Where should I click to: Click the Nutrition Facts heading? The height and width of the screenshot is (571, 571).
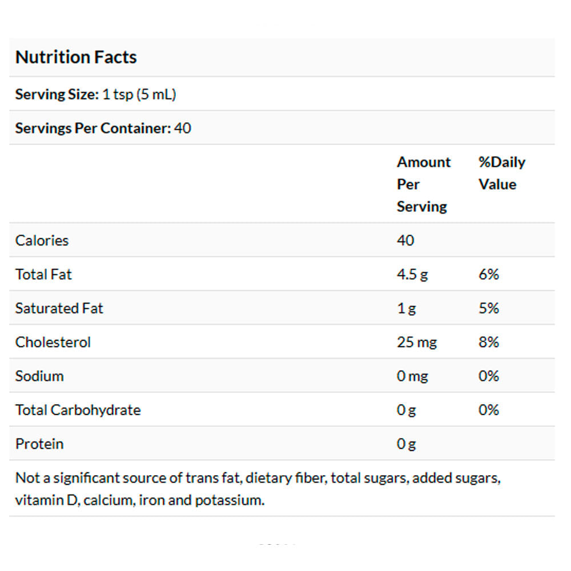pos(76,57)
